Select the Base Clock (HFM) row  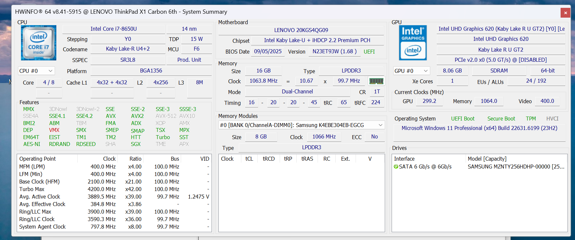click(x=114, y=182)
